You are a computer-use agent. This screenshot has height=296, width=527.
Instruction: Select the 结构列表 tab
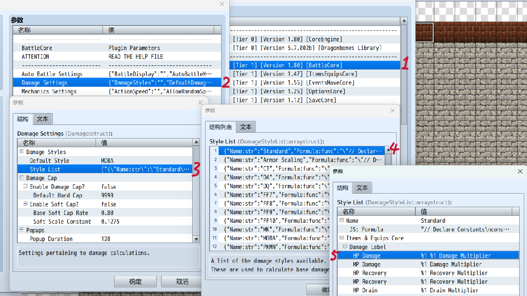click(221, 127)
